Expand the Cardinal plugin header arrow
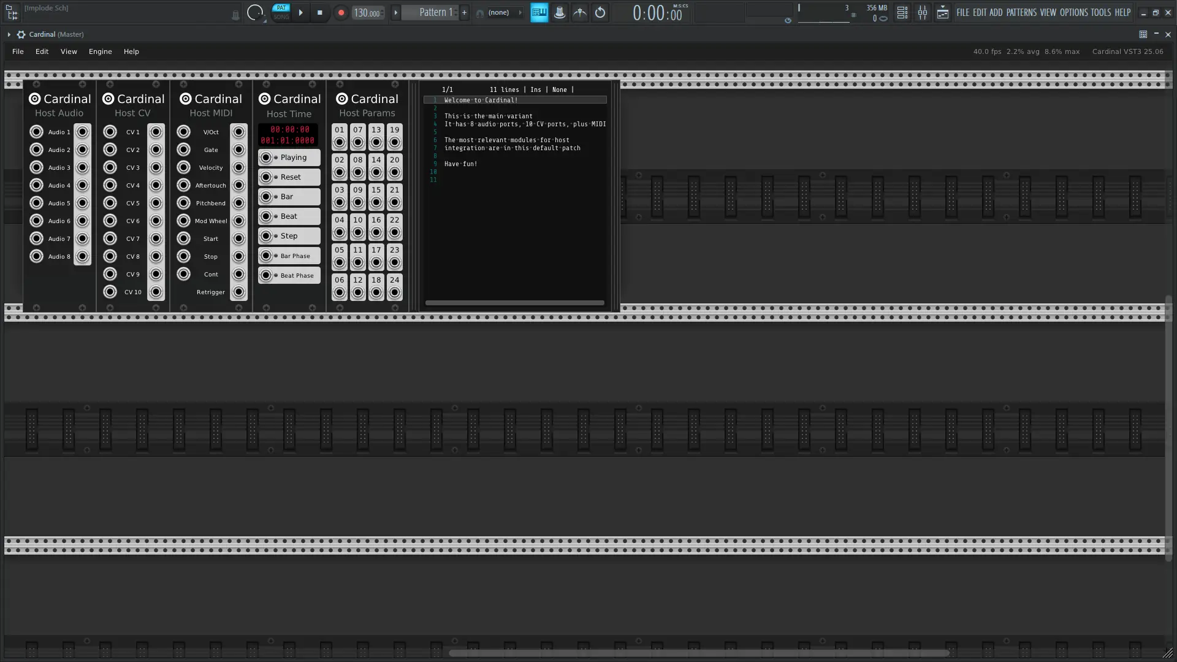The image size is (1177, 662). tap(8, 34)
